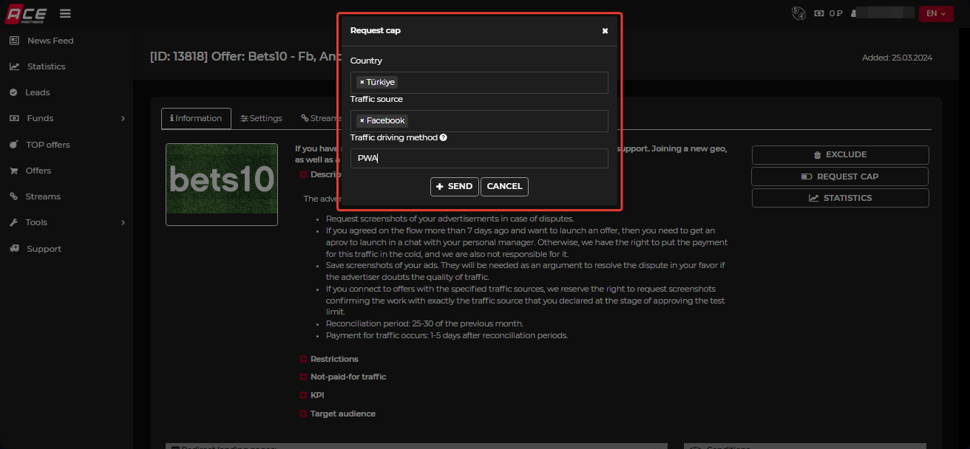Viewport: 970px width, 449px height.
Task: Click the offer ID 13818 heading
Action: pos(244,56)
